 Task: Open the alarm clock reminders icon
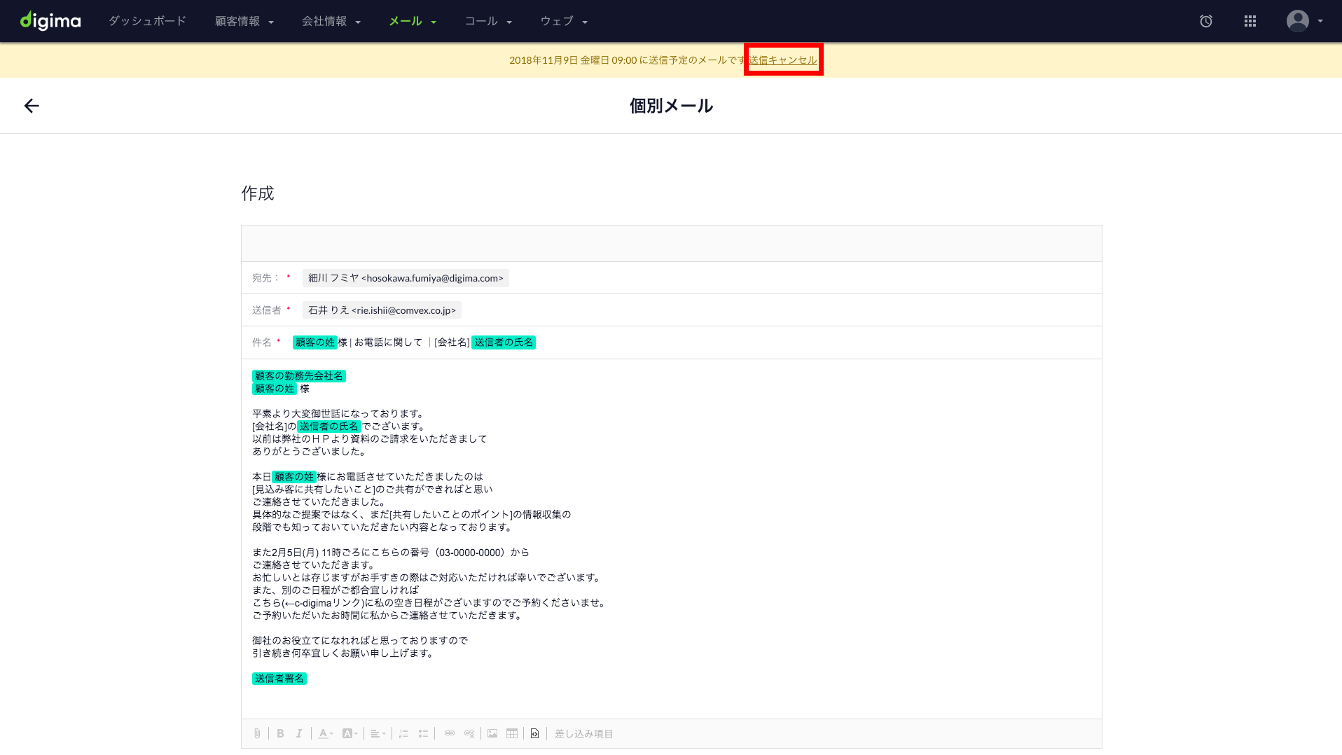(x=1206, y=21)
